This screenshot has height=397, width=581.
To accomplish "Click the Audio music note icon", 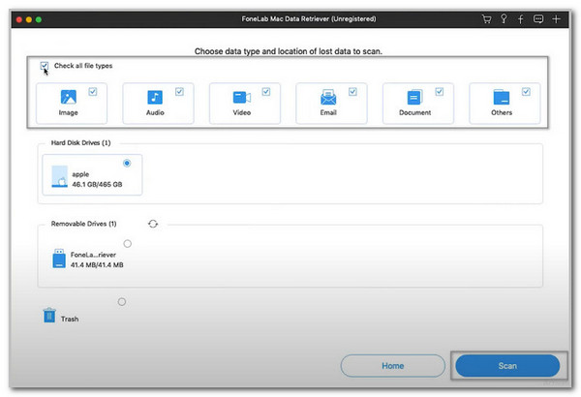I will tap(155, 97).
